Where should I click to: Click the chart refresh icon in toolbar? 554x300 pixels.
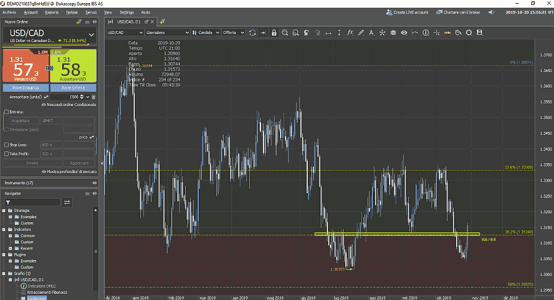pyautogui.click(x=252, y=33)
